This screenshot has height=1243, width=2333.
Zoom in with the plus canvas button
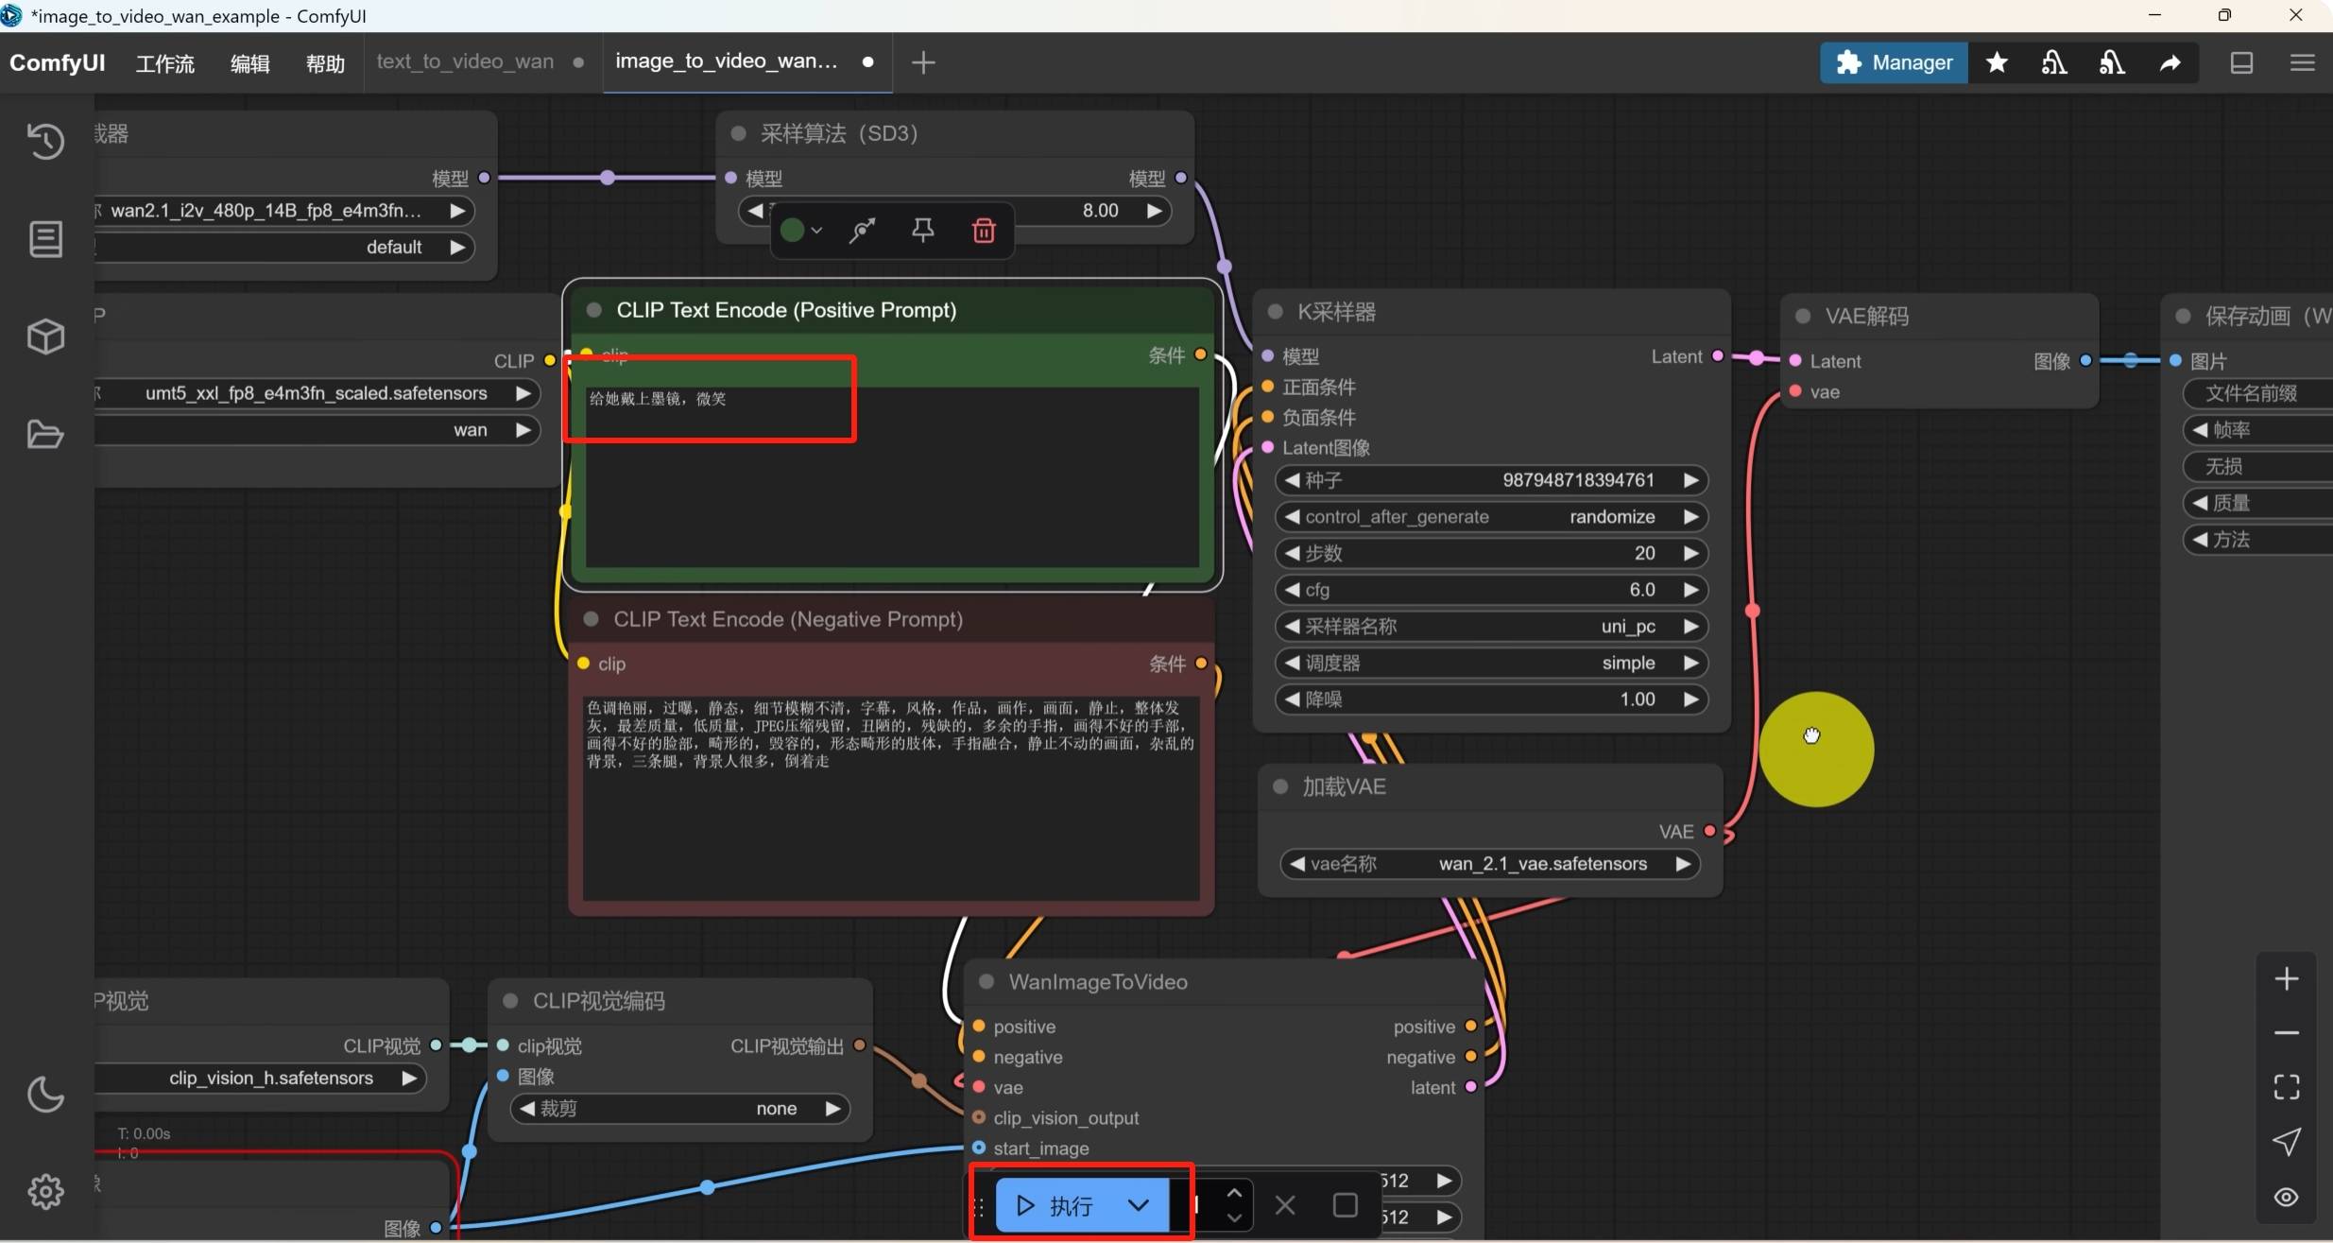coord(2286,978)
